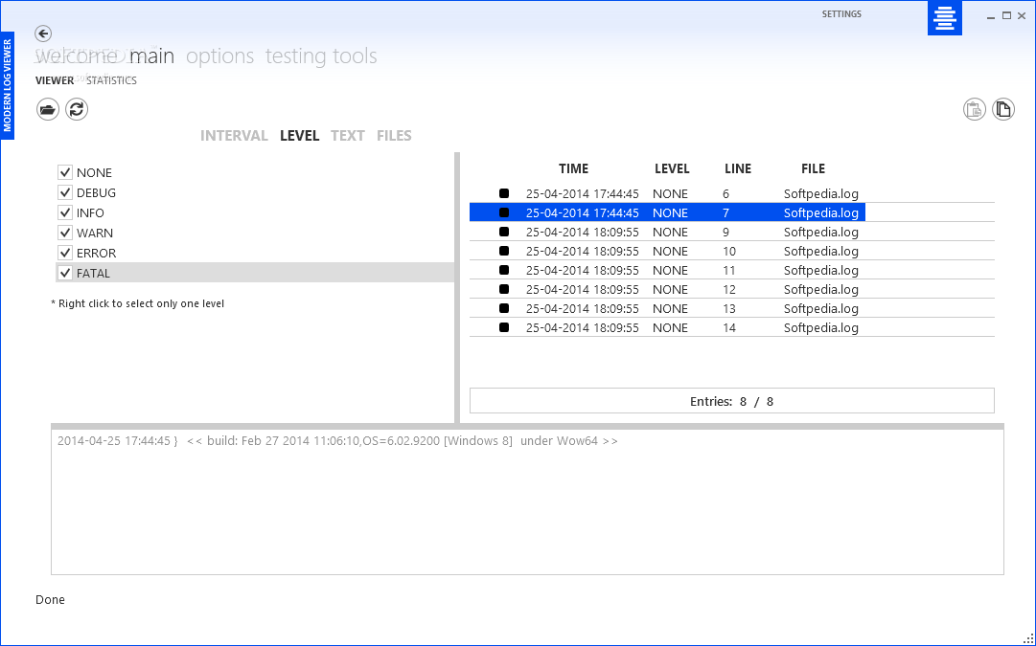Reload logs with the refresh icon
1036x646 pixels.
tap(77, 109)
